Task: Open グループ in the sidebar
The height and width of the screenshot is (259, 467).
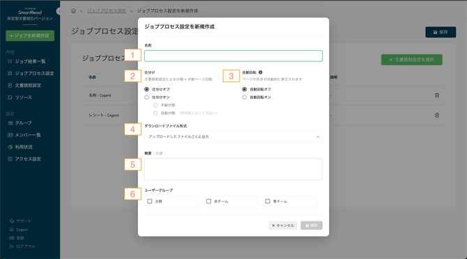Action: 20,123
